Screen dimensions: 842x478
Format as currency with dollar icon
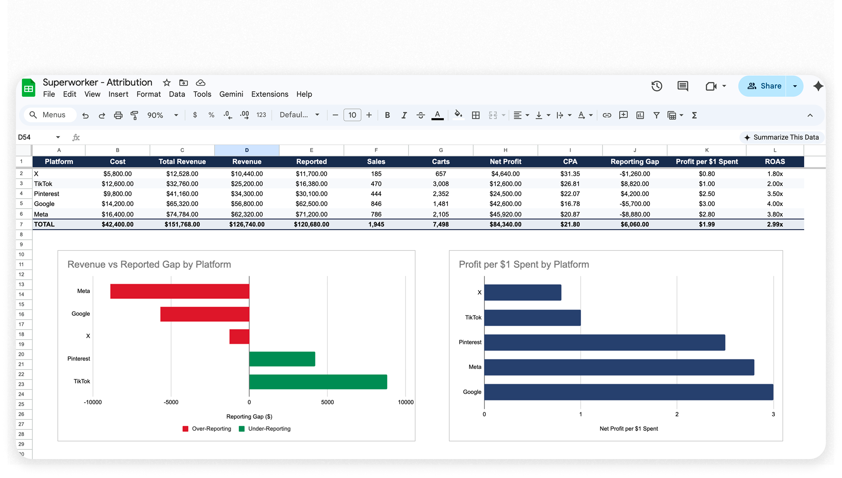pos(195,115)
